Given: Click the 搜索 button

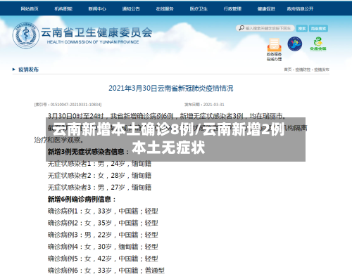Looking at the screenshot, I should (302, 28).
